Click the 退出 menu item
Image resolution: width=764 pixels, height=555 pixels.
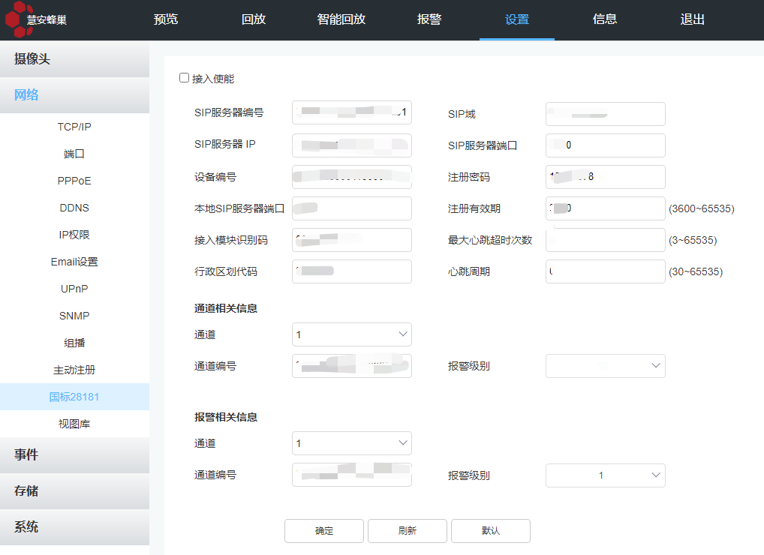pyautogui.click(x=692, y=19)
